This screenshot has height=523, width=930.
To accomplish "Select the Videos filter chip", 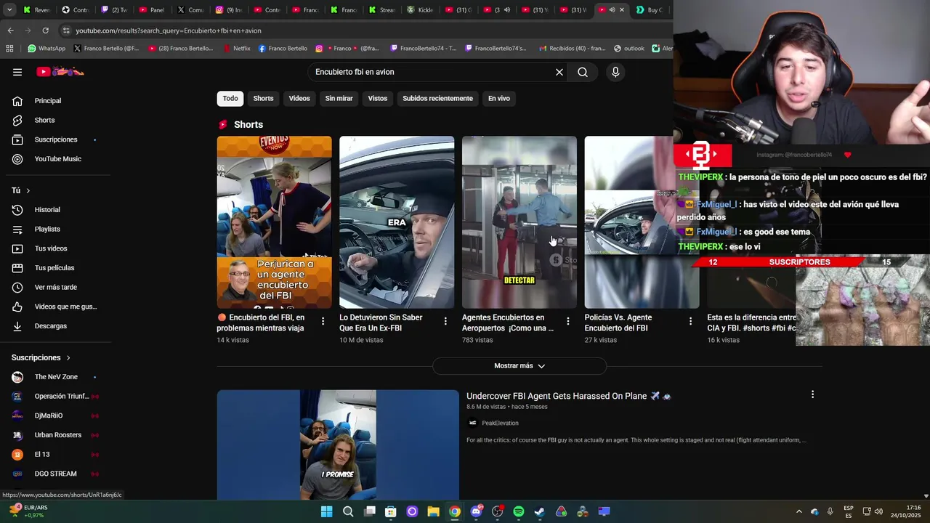I will pyautogui.click(x=299, y=98).
